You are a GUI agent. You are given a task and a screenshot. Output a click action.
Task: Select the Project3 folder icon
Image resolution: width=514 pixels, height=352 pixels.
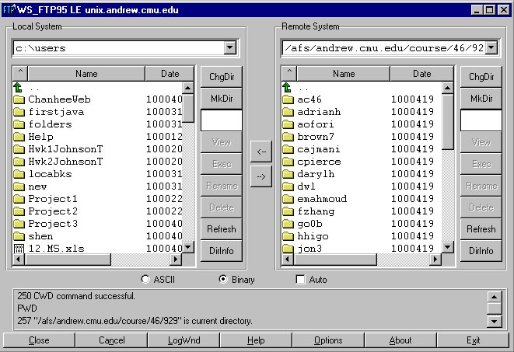(19, 224)
